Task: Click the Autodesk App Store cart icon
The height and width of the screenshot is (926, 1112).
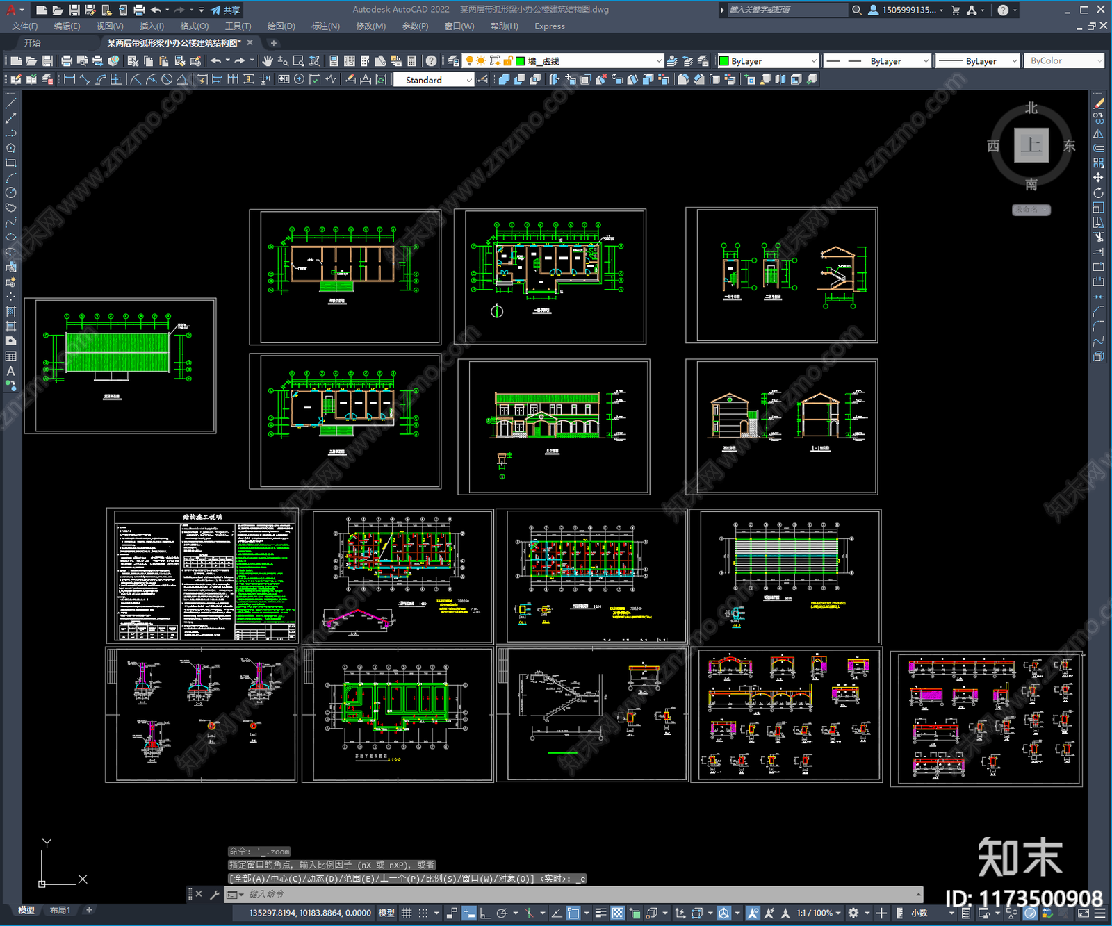Action: click(x=956, y=10)
